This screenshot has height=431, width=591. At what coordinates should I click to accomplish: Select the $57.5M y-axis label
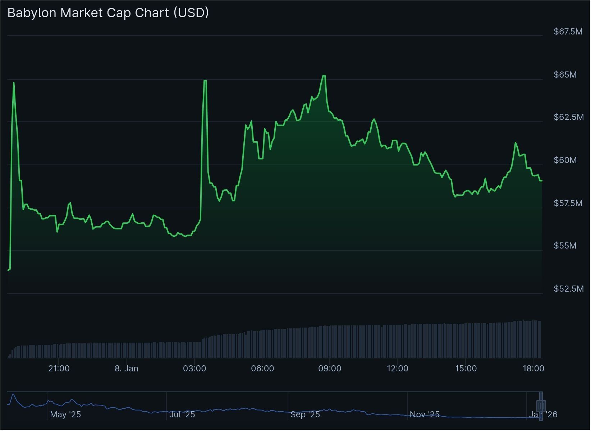pyautogui.click(x=568, y=203)
